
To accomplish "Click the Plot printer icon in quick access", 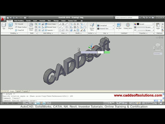I will (25, 18).
